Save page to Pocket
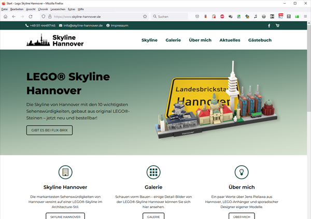311x219 pixels. [x=197, y=17]
